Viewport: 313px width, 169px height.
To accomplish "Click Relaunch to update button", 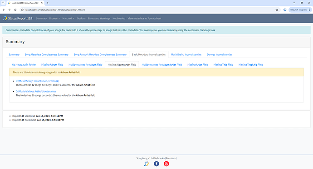I will [298, 10].
